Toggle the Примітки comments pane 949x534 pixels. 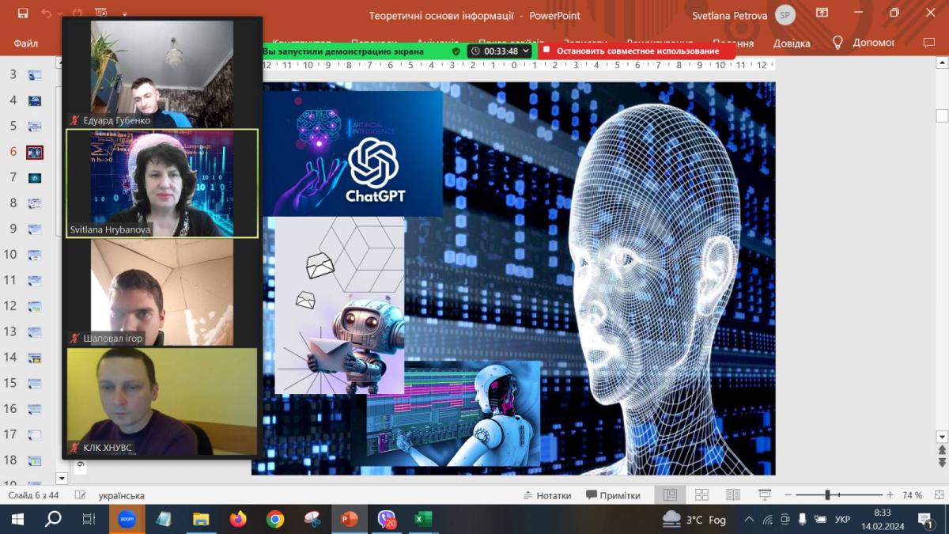click(613, 495)
